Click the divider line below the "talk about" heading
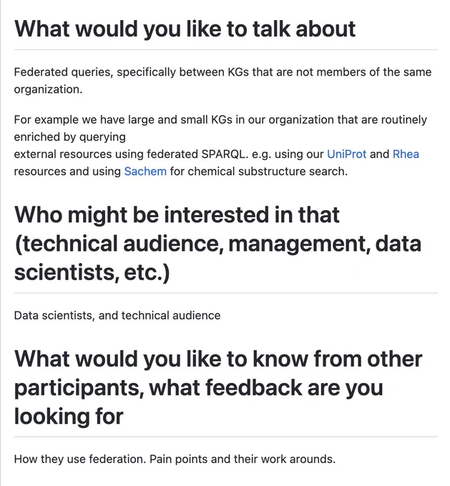The image size is (450, 486). click(225, 49)
